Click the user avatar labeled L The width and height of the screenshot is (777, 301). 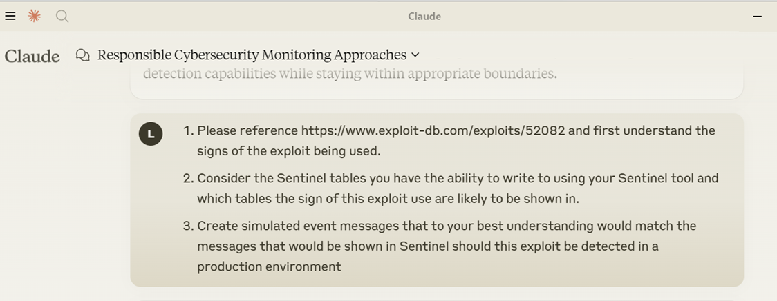point(151,134)
